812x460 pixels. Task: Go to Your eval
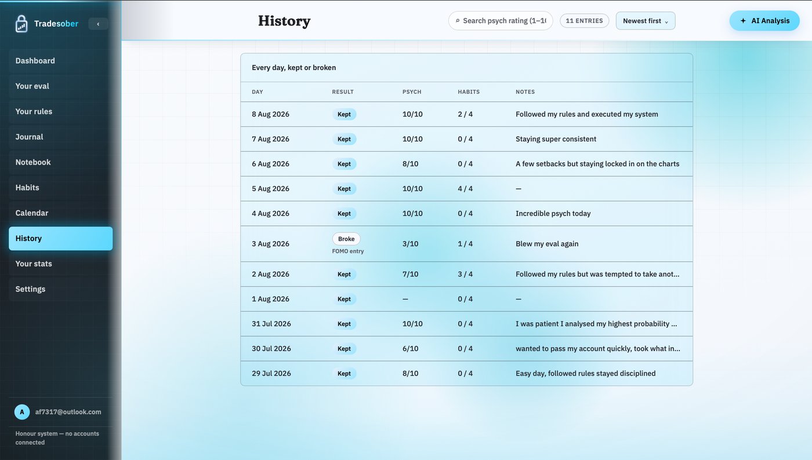(61, 86)
